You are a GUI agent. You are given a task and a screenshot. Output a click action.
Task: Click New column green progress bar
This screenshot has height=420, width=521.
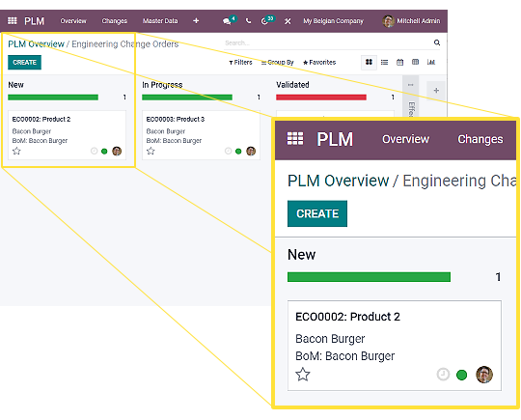coord(53,98)
